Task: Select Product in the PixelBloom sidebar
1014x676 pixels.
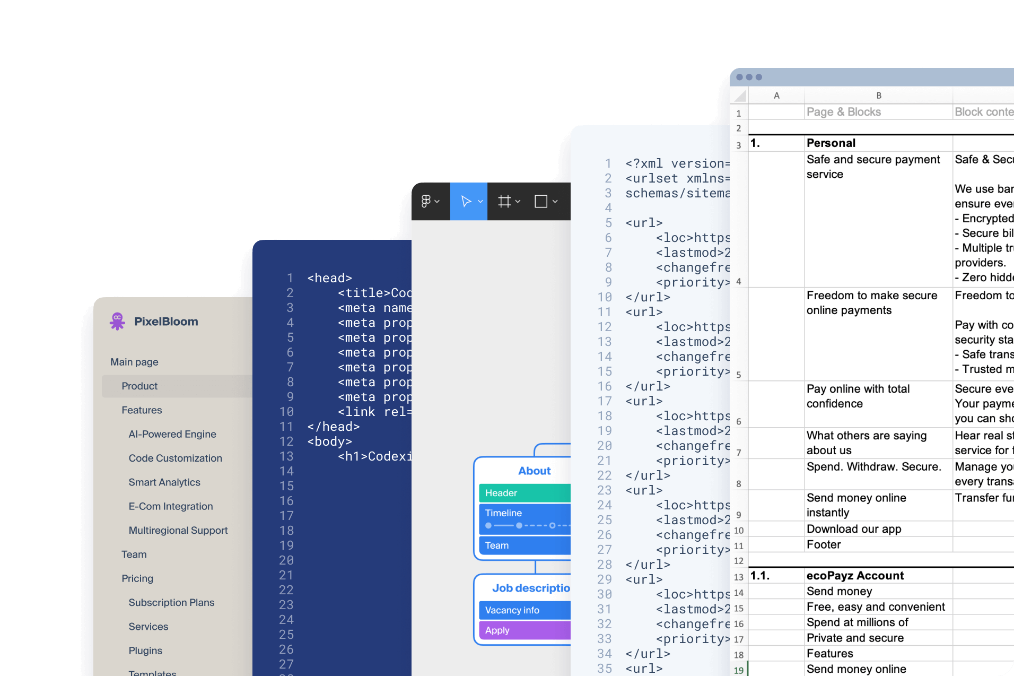Action: tap(139, 386)
